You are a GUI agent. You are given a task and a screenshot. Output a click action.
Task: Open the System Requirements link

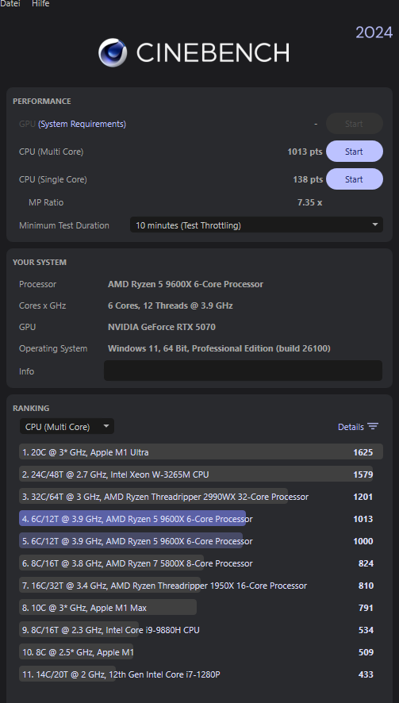pyautogui.click(x=82, y=124)
